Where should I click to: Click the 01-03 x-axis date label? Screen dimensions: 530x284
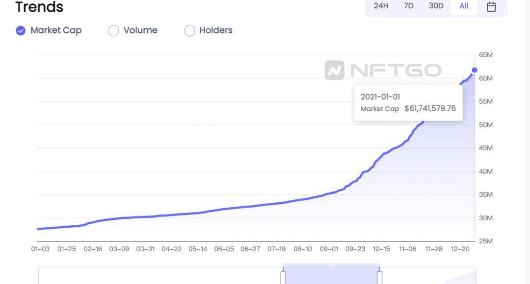(40, 249)
